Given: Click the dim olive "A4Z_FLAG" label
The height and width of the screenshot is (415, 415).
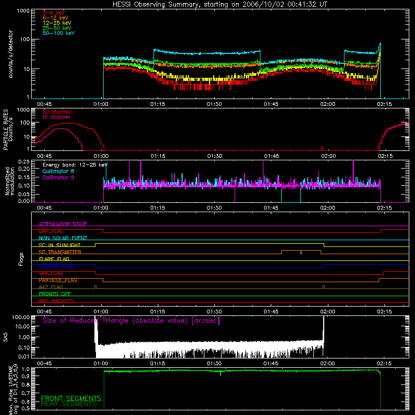Looking at the screenshot, I should click(51, 287).
